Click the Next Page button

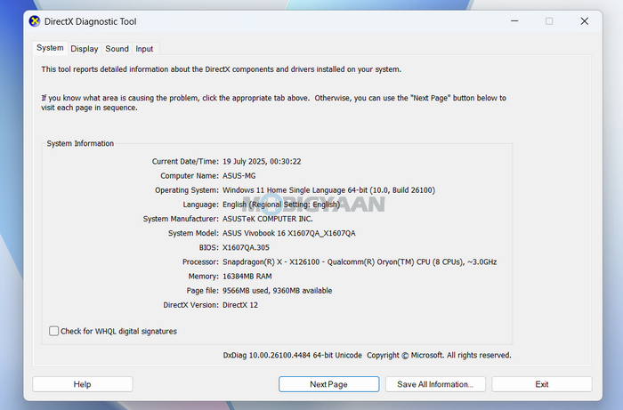point(329,384)
